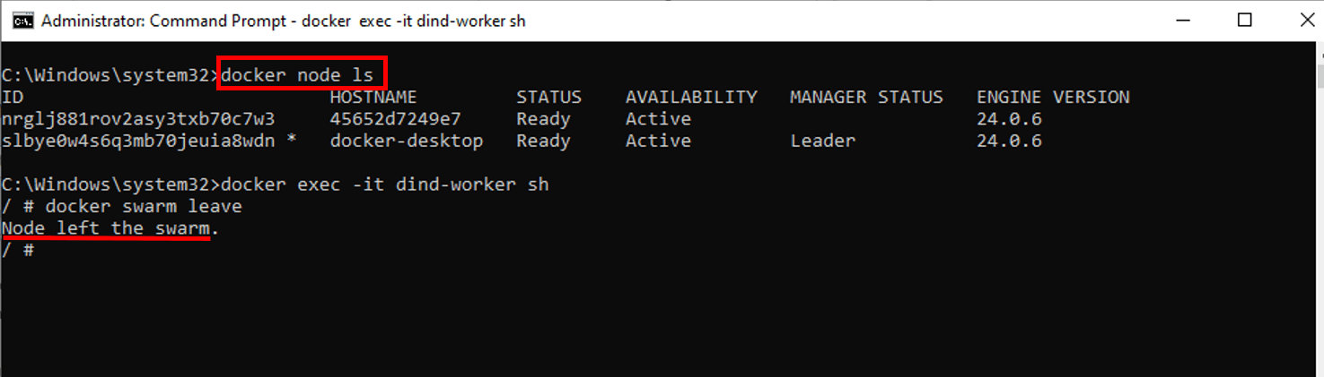
Task: Click Ready status of docker-desktop node
Action: pyautogui.click(x=543, y=141)
